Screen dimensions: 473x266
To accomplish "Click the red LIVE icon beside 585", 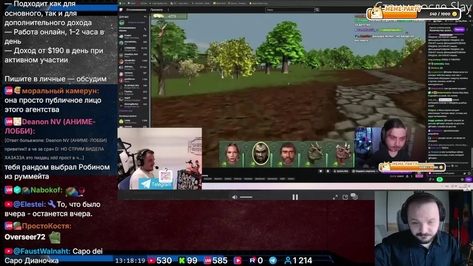I will pyautogui.click(x=208, y=260).
